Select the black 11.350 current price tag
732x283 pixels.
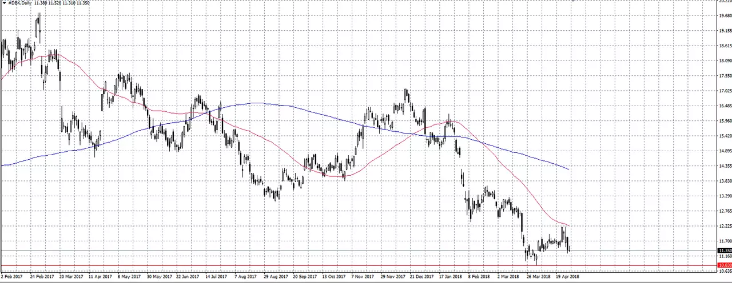coord(725,250)
